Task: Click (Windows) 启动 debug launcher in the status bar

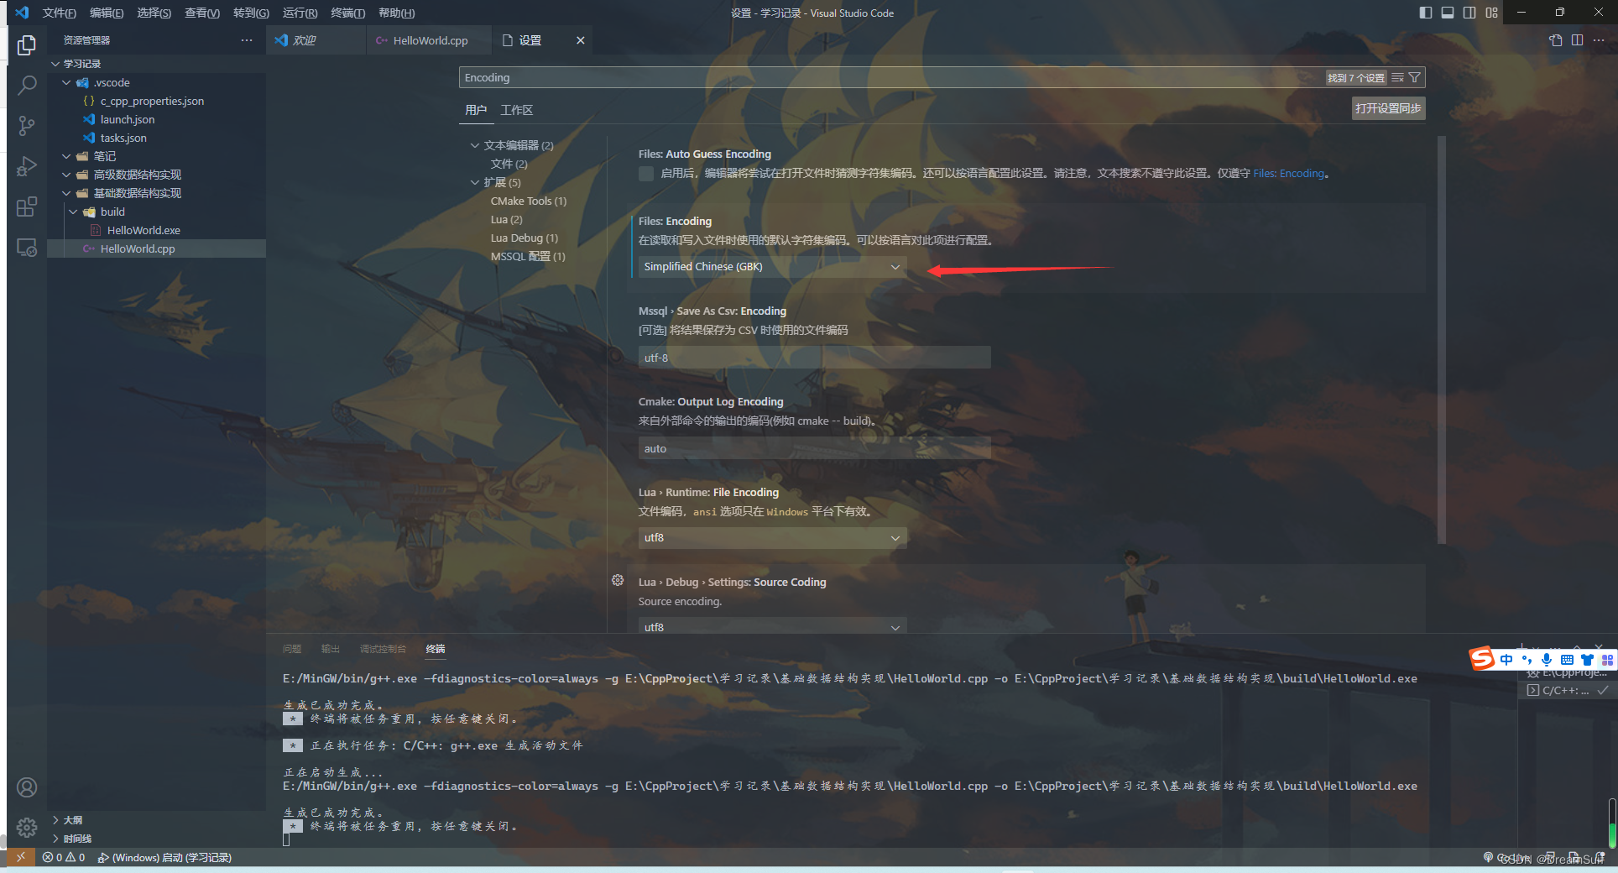Action: [x=164, y=857]
